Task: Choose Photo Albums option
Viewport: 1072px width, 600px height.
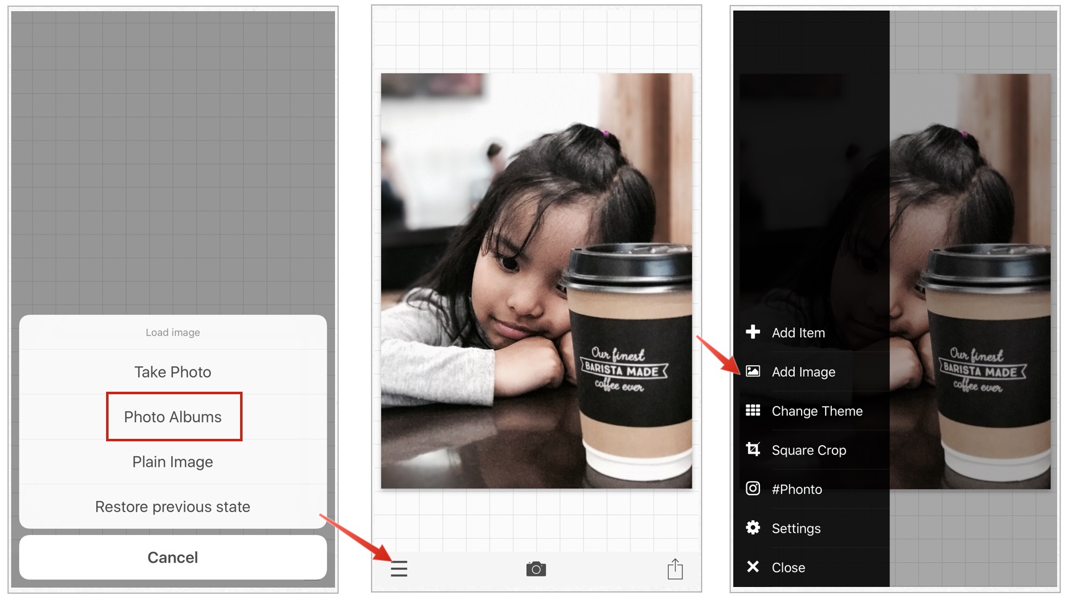Action: 172,417
